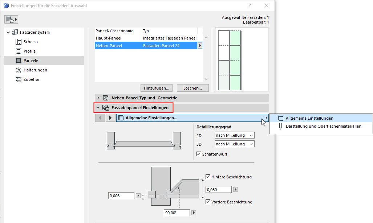
Task: Click the Fassadensystem grid icon
Action: pos(14,32)
